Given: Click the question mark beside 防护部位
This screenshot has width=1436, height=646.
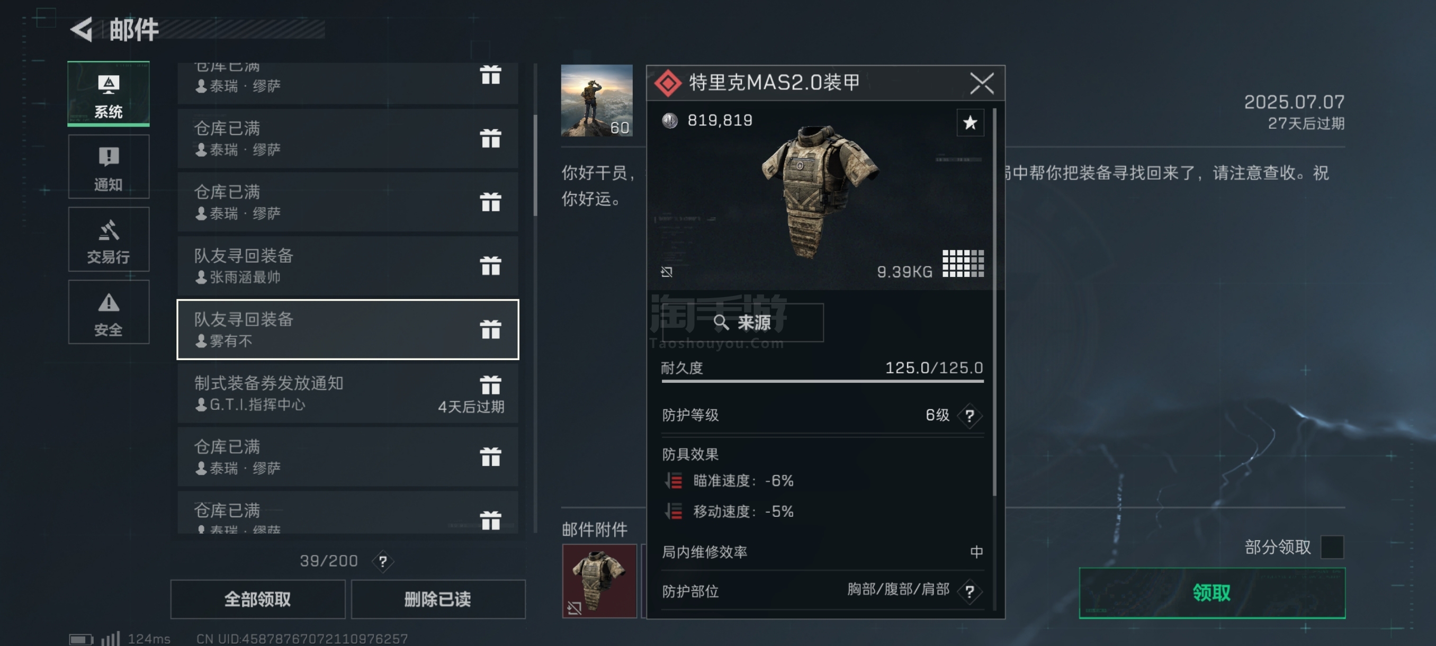Looking at the screenshot, I should tap(970, 591).
